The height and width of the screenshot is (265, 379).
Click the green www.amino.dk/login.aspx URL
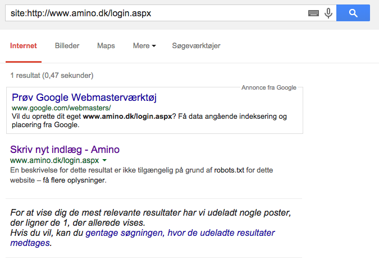click(54, 160)
